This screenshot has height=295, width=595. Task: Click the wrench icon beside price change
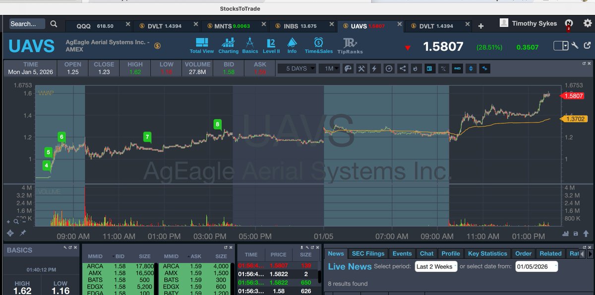575,46
